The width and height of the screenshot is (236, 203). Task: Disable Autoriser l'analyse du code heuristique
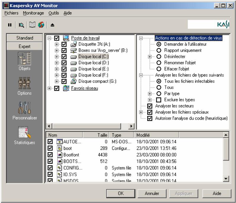coord(150,118)
